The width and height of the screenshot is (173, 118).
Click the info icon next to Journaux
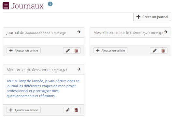[50, 4]
